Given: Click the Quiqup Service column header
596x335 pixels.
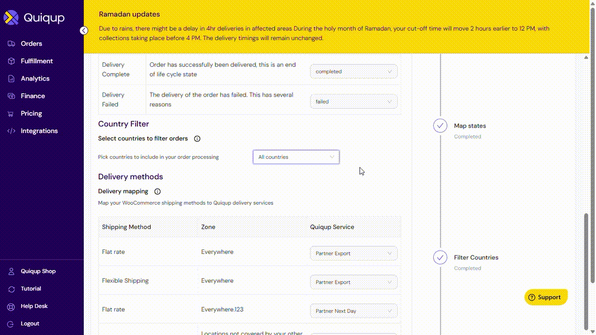Looking at the screenshot, I should pos(332,227).
